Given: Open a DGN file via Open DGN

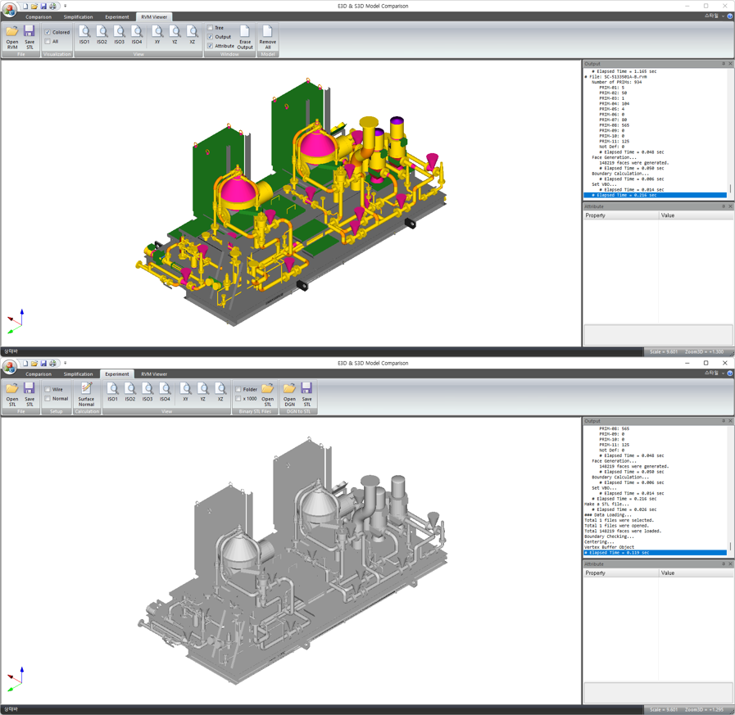Looking at the screenshot, I should 289,394.
